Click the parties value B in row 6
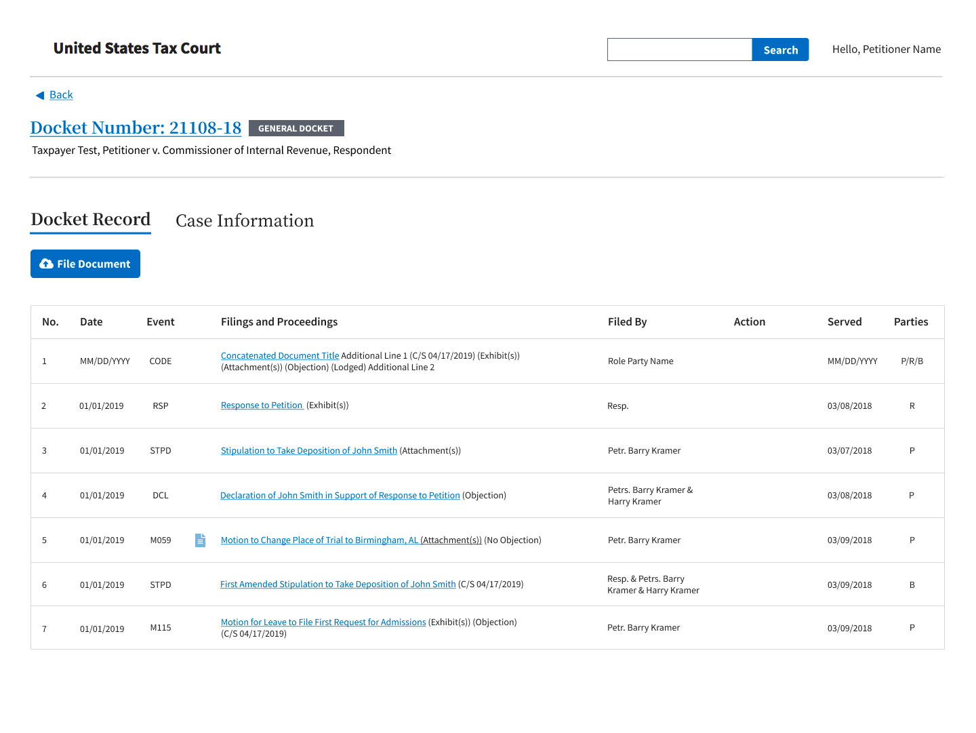The width and height of the screenshot is (976, 733). 912,585
